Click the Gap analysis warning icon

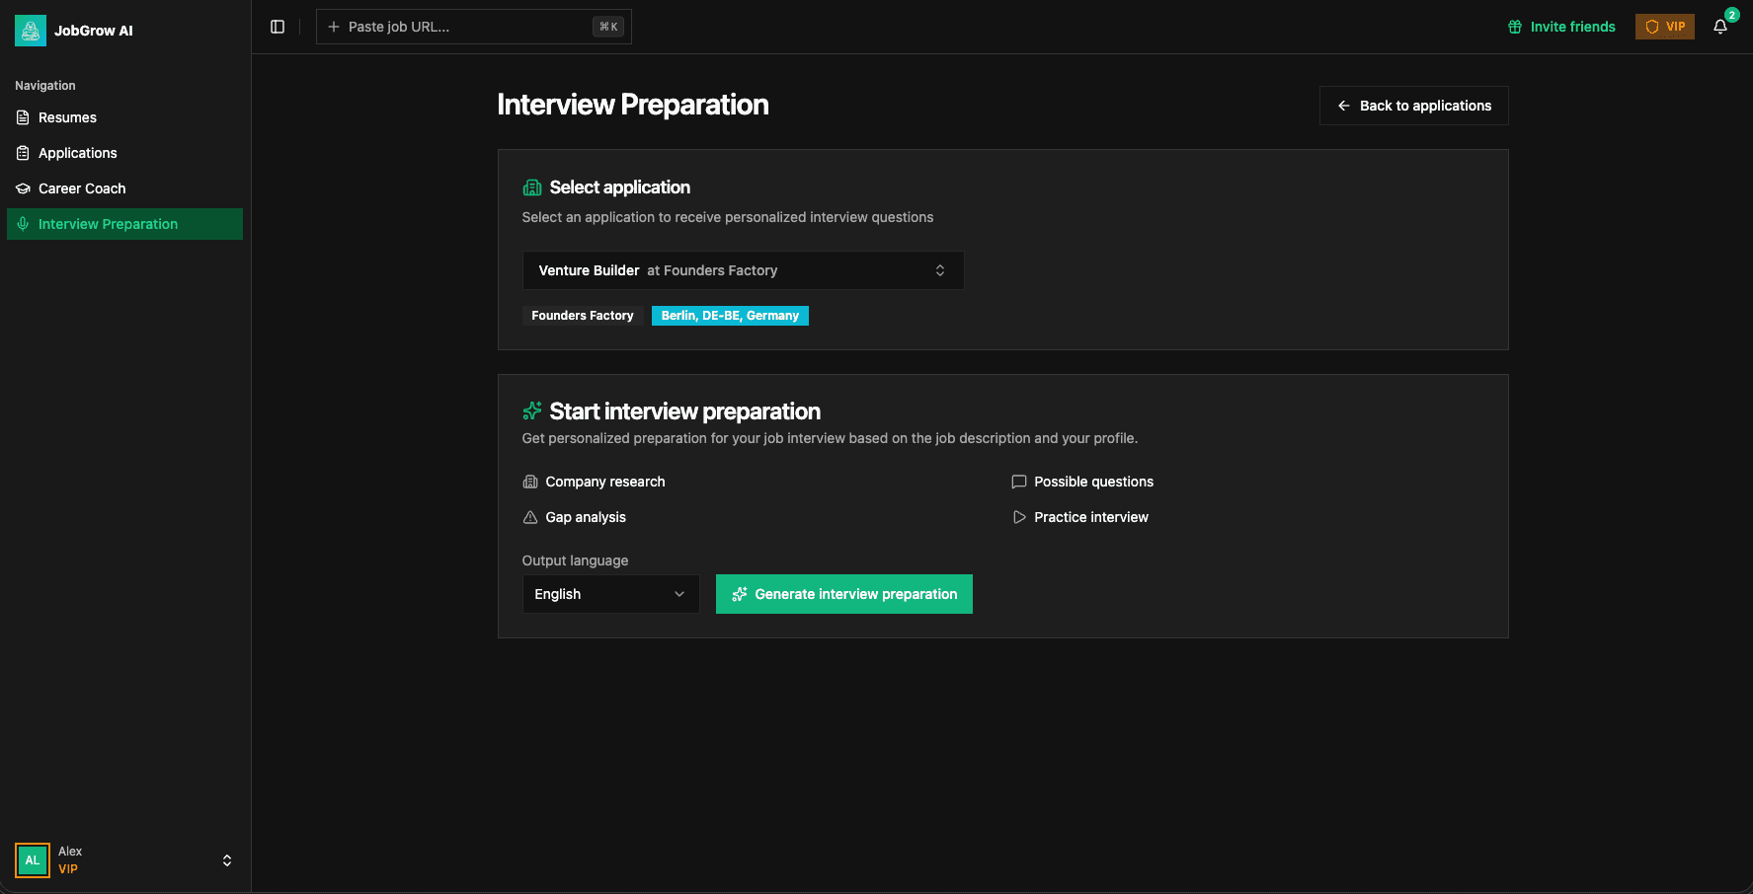(531, 517)
